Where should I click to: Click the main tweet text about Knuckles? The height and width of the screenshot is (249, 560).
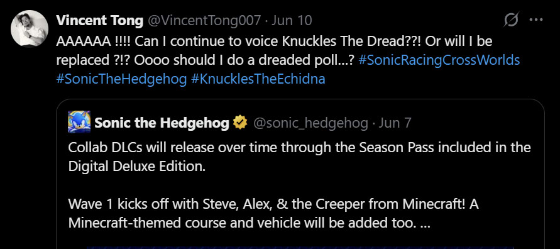point(288,60)
